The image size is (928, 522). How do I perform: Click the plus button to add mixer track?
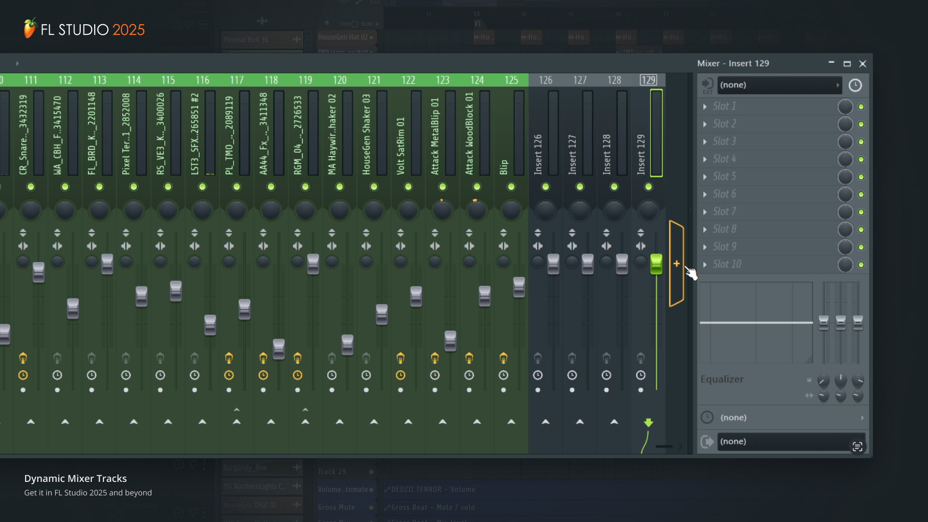coord(677,264)
